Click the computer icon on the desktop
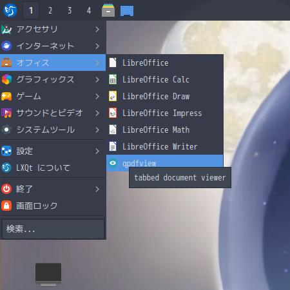The image size is (290, 290). click(x=48, y=275)
